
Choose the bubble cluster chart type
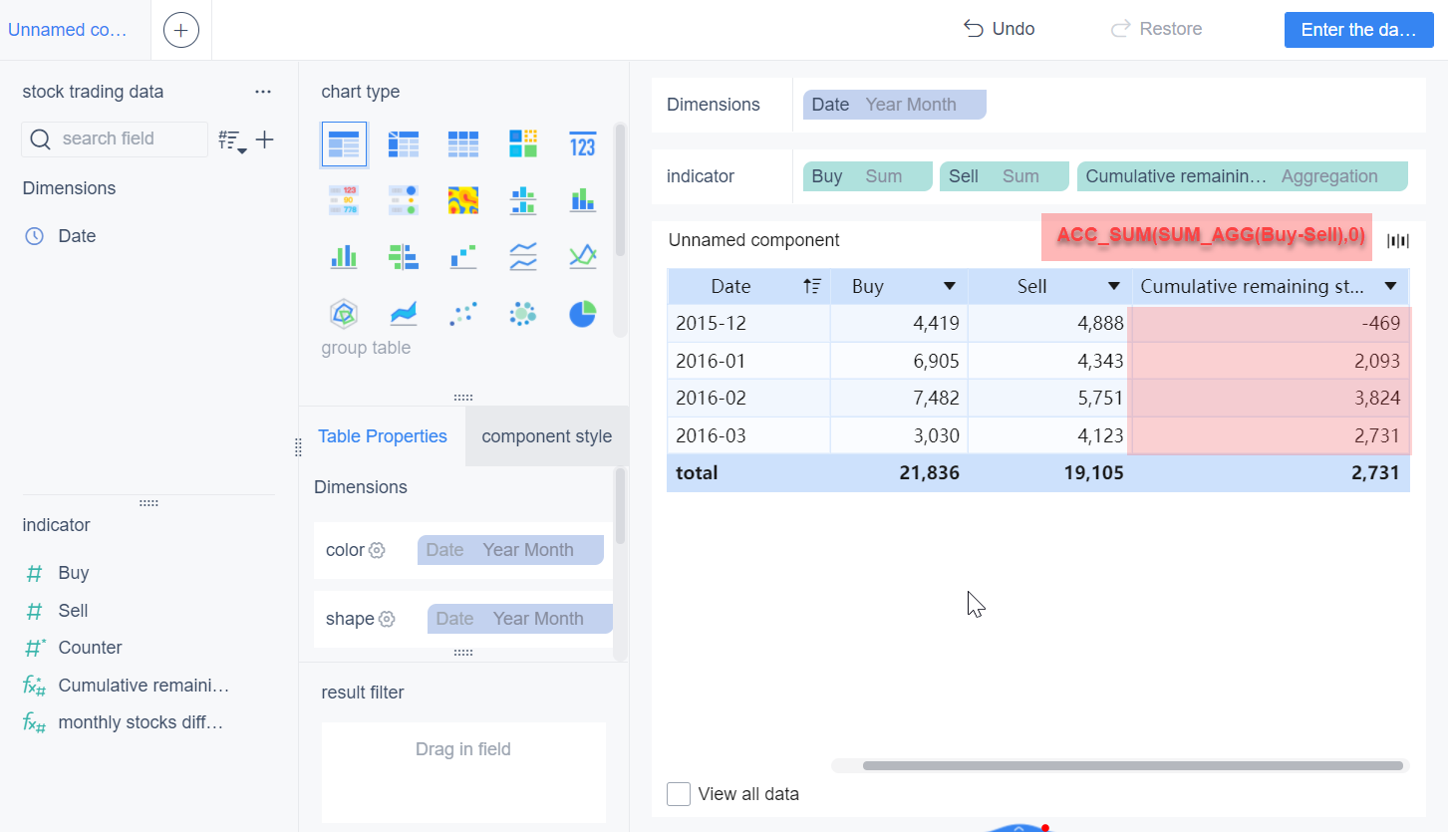pos(523,314)
